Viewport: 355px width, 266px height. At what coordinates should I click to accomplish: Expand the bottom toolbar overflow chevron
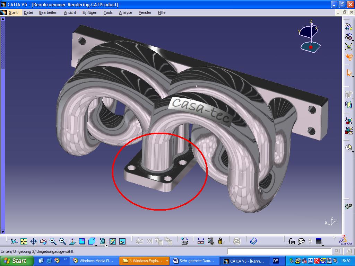[x=334, y=238]
